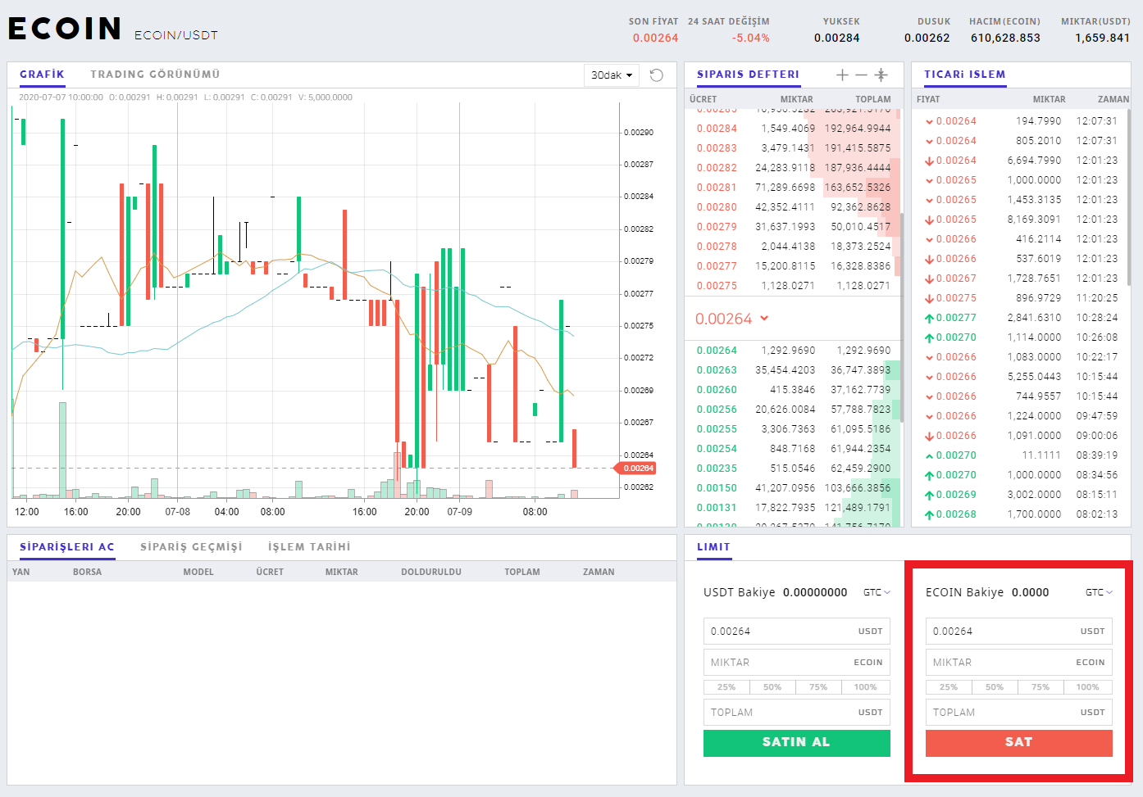Select bid order at price 0.00150

794,488
